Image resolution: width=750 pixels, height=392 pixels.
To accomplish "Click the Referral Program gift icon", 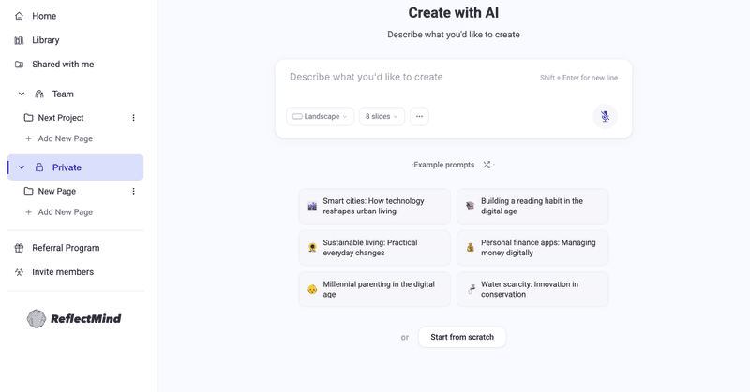I will [x=19, y=248].
